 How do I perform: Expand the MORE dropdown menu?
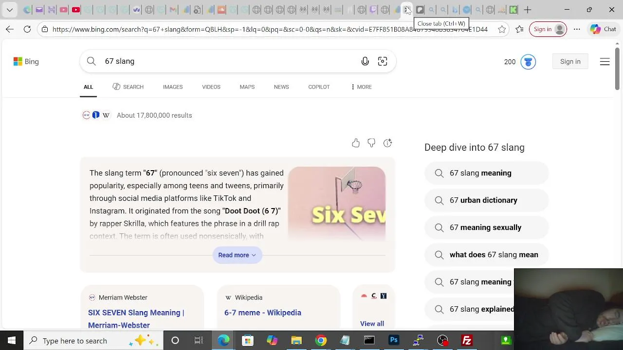tap(361, 87)
